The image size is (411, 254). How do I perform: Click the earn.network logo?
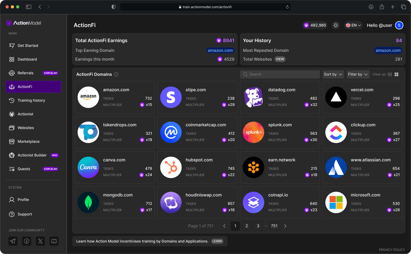click(254, 167)
